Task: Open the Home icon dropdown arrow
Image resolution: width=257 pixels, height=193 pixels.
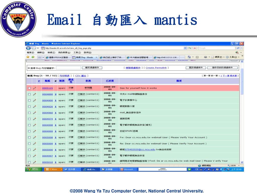Action: point(193,57)
